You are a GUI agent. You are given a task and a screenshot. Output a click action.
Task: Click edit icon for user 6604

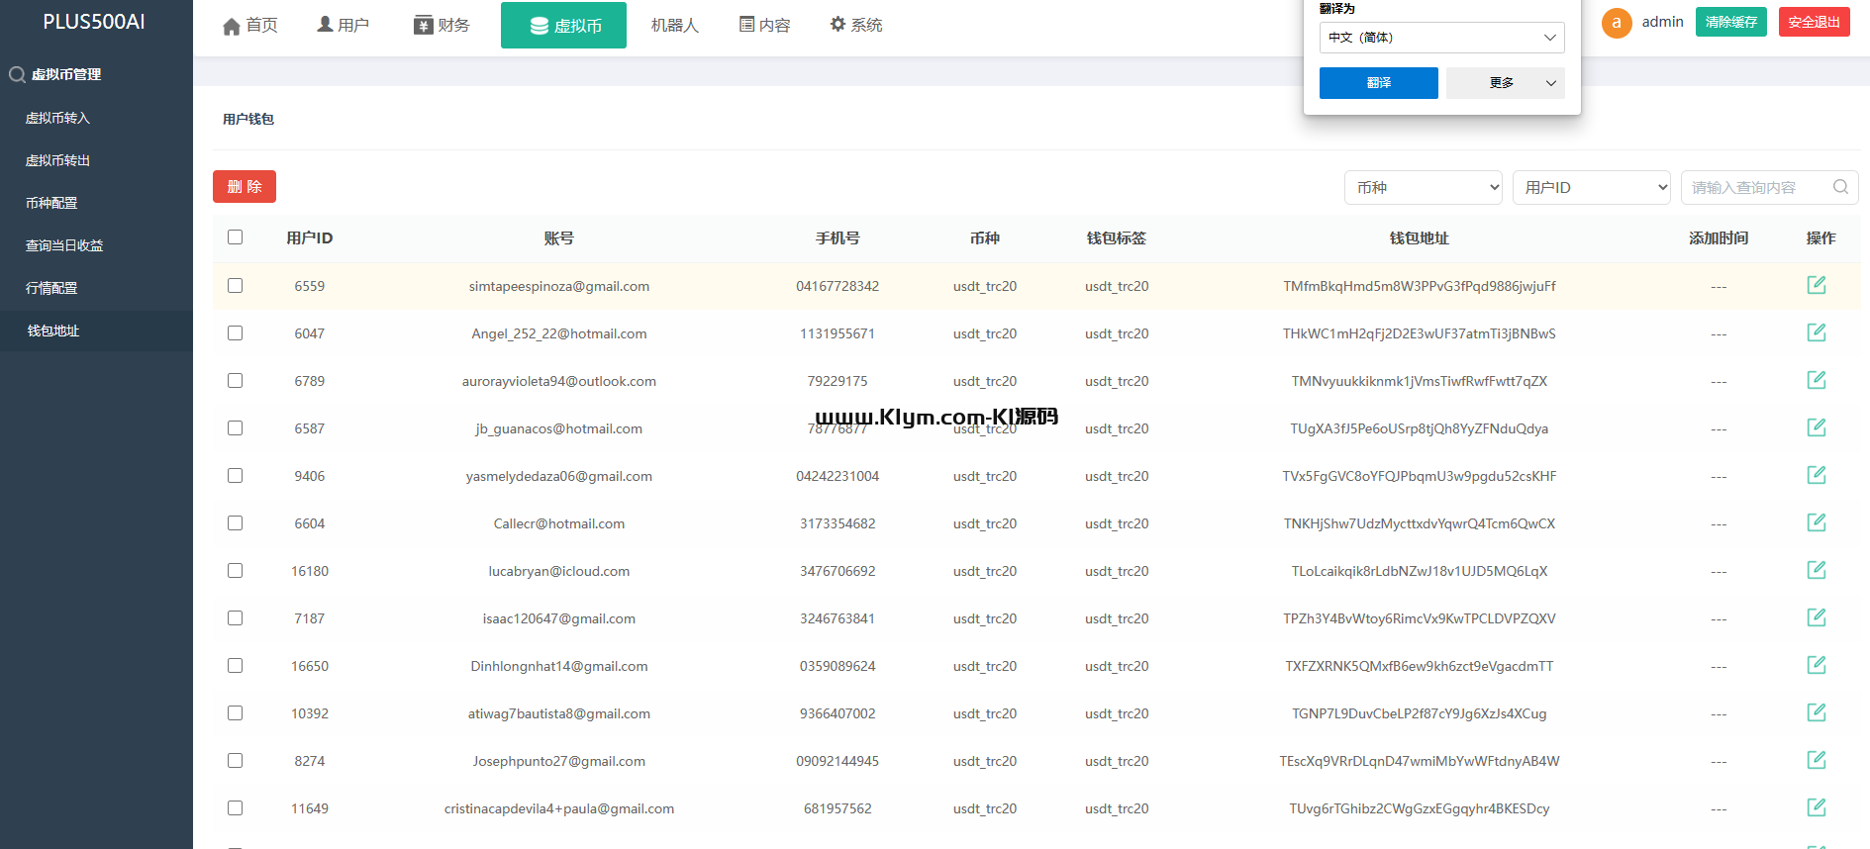1816,522
